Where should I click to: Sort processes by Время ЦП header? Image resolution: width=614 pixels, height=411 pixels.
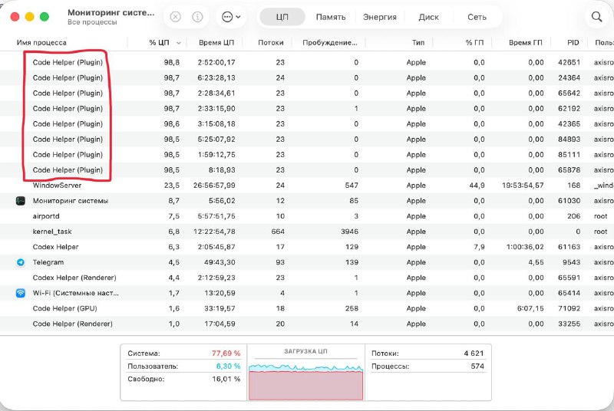tap(216, 43)
